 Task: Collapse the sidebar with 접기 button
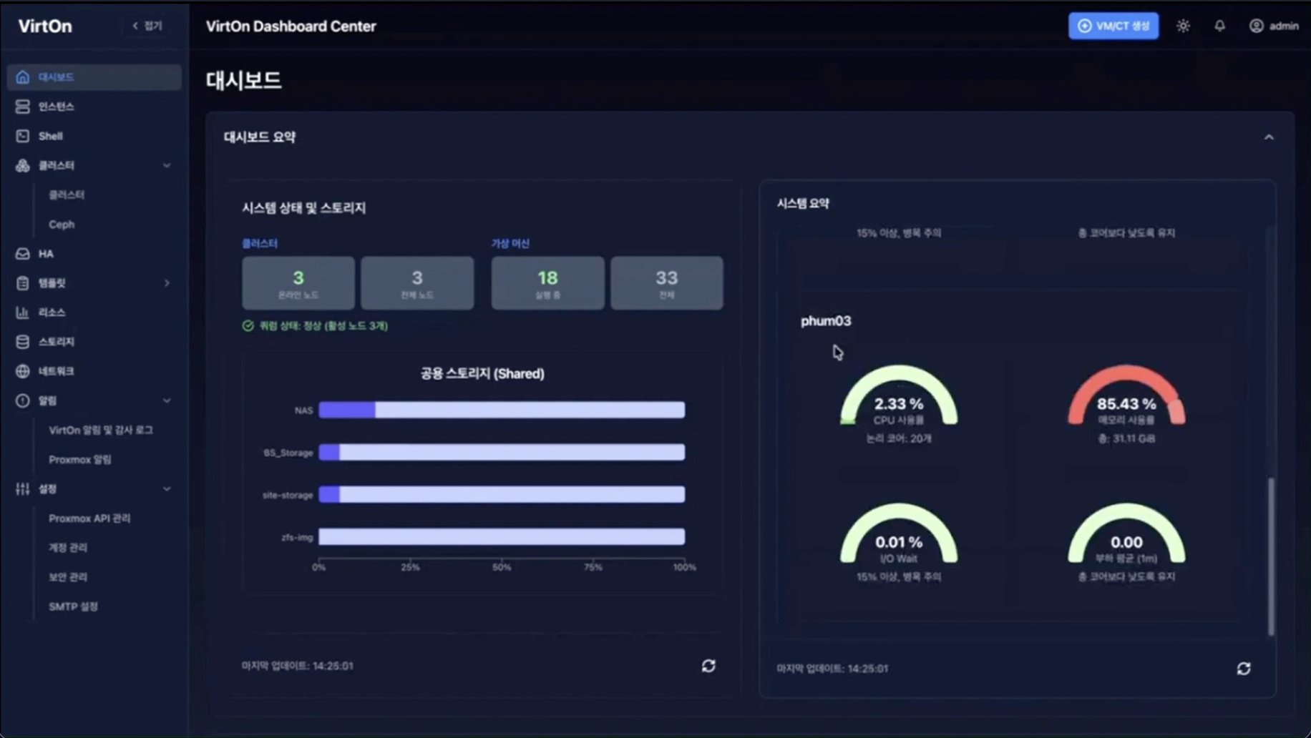pyautogui.click(x=147, y=26)
